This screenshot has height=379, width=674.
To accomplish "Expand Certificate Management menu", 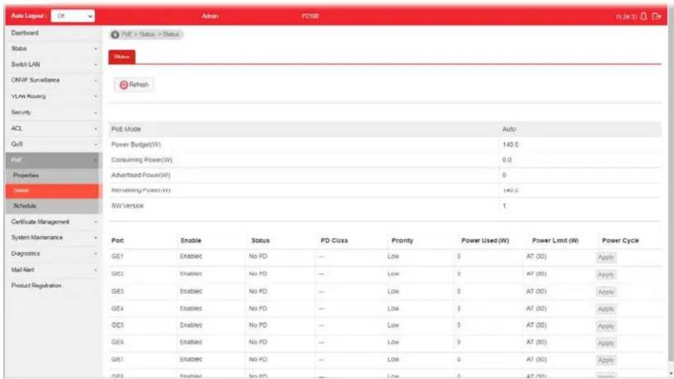I will point(52,222).
